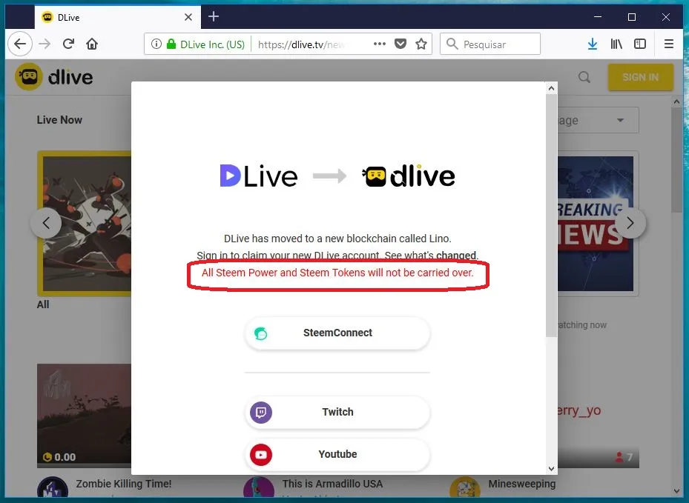
Task: Toggle the Firefox sidebar panel
Action: 639,44
